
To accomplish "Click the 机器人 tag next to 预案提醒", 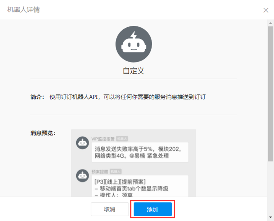I will click(116, 172).
